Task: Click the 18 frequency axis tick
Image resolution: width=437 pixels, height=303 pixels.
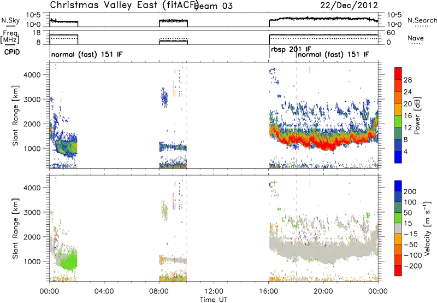Action: click(x=37, y=33)
